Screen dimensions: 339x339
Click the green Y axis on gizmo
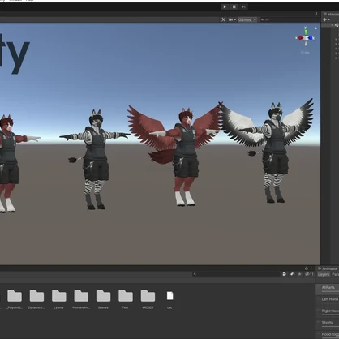(x=306, y=31)
